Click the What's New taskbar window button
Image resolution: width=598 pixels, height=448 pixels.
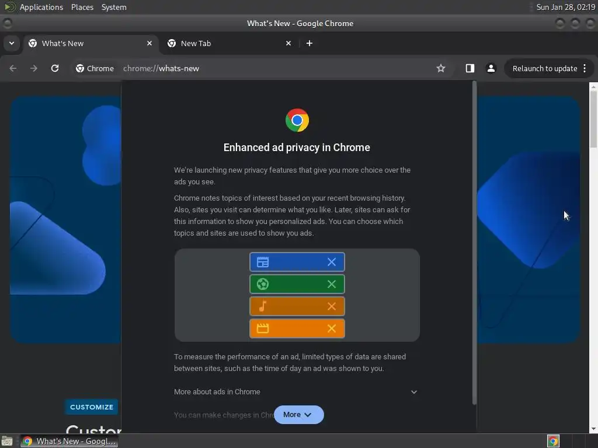69,441
